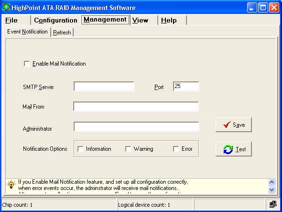
Task: Open the Management menu
Action: coord(105,20)
